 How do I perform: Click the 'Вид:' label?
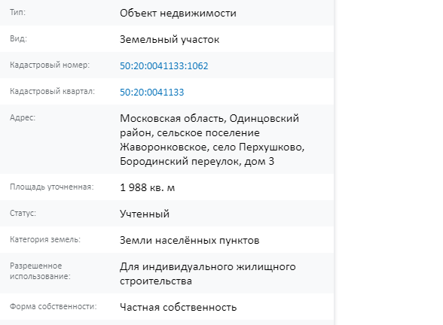point(18,38)
